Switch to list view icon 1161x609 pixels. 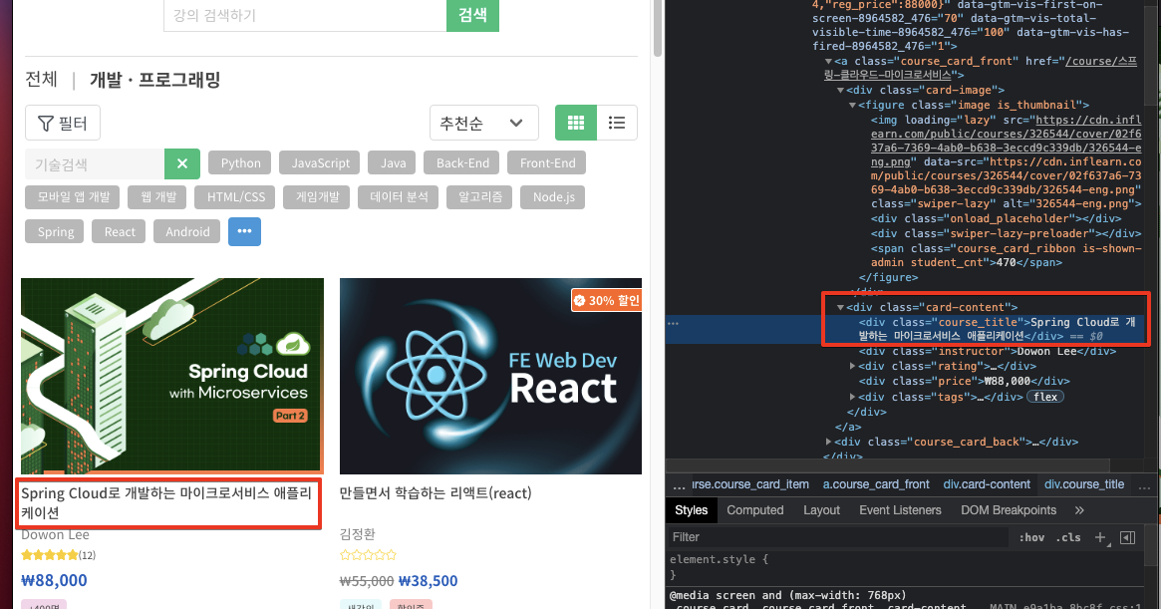click(x=617, y=123)
